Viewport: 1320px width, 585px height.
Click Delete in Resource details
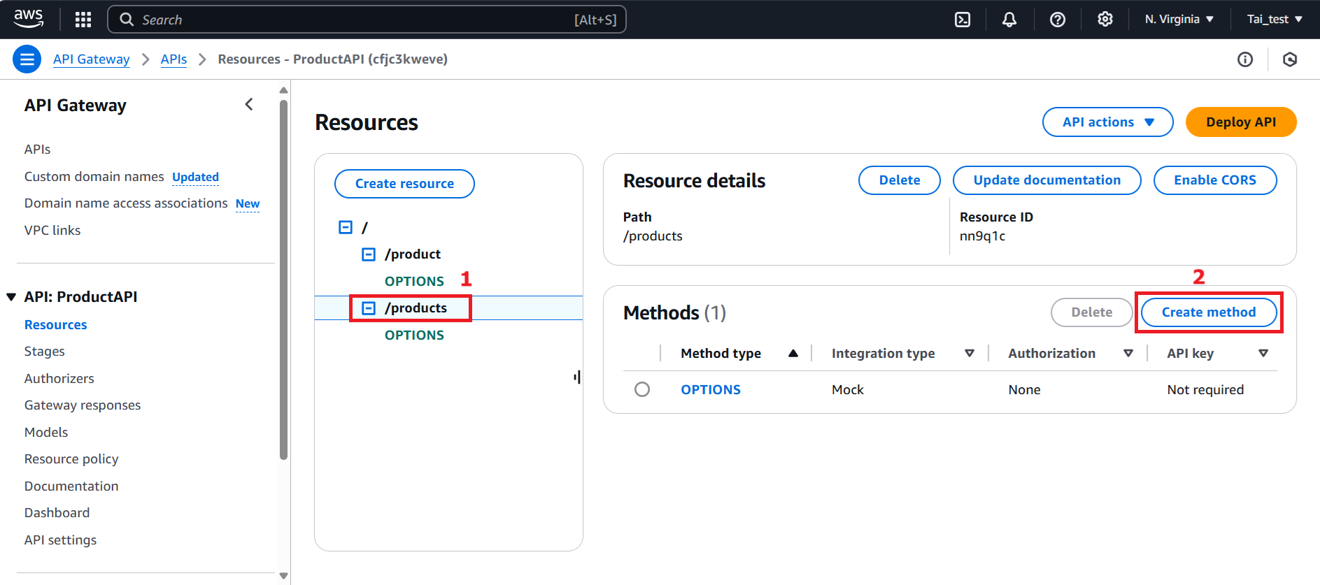pyautogui.click(x=900, y=180)
